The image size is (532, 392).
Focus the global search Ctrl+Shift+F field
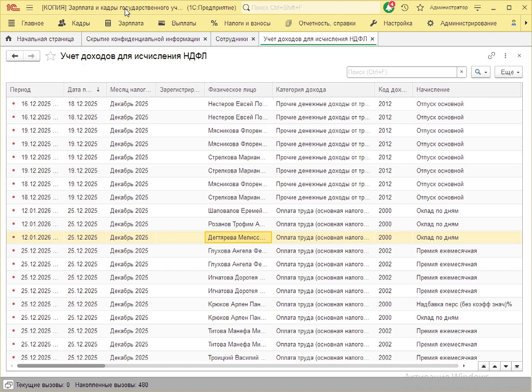coord(310,7)
